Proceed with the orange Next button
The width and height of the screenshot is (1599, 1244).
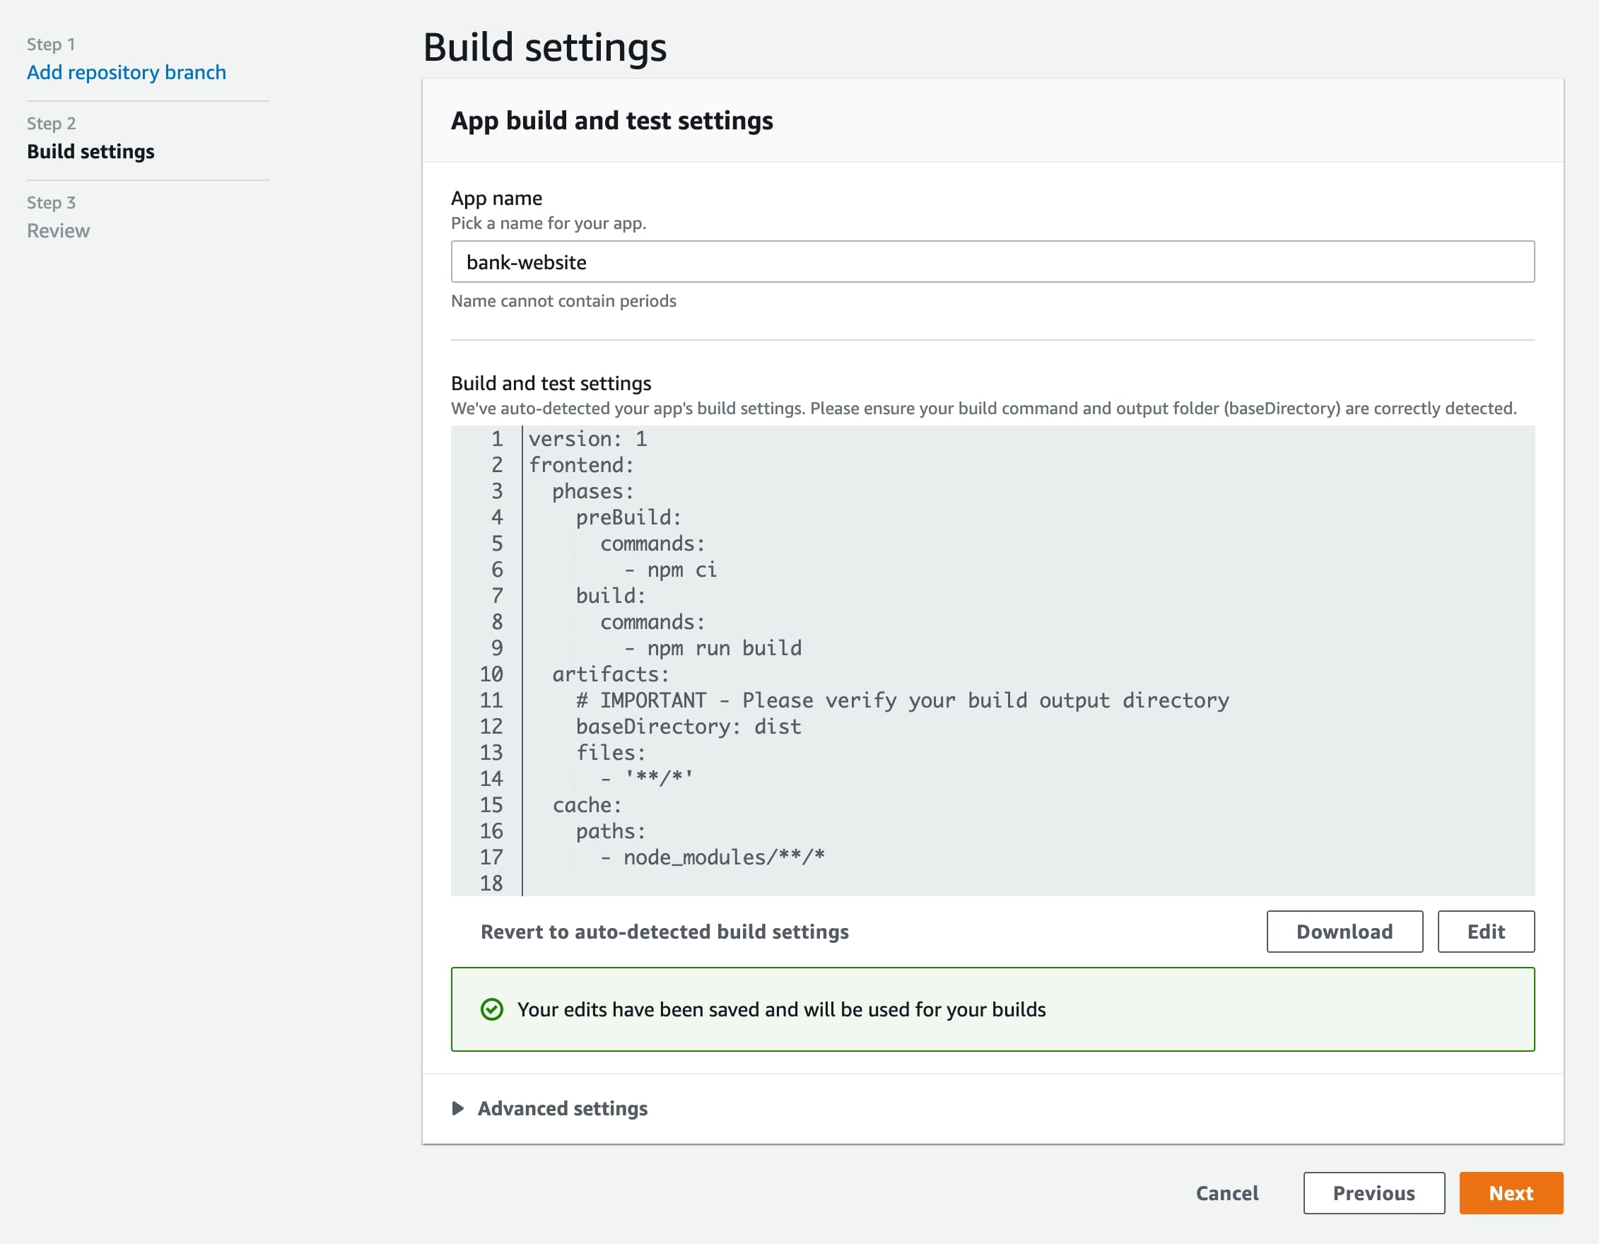pos(1511,1192)
